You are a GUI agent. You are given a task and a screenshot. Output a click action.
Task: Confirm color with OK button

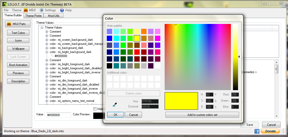pos(115,115)
